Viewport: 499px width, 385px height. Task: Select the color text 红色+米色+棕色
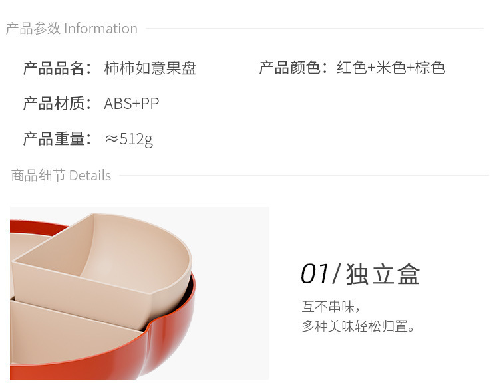[391, 68]
